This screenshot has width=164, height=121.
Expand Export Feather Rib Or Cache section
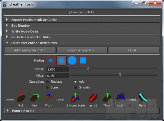click(82, 20)
